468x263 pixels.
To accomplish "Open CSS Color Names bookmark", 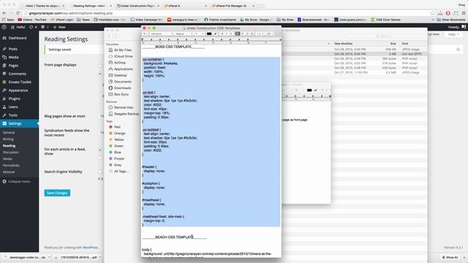I will coord(385,20).
